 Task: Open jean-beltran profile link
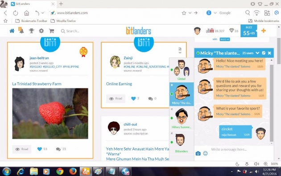(39, 58)
